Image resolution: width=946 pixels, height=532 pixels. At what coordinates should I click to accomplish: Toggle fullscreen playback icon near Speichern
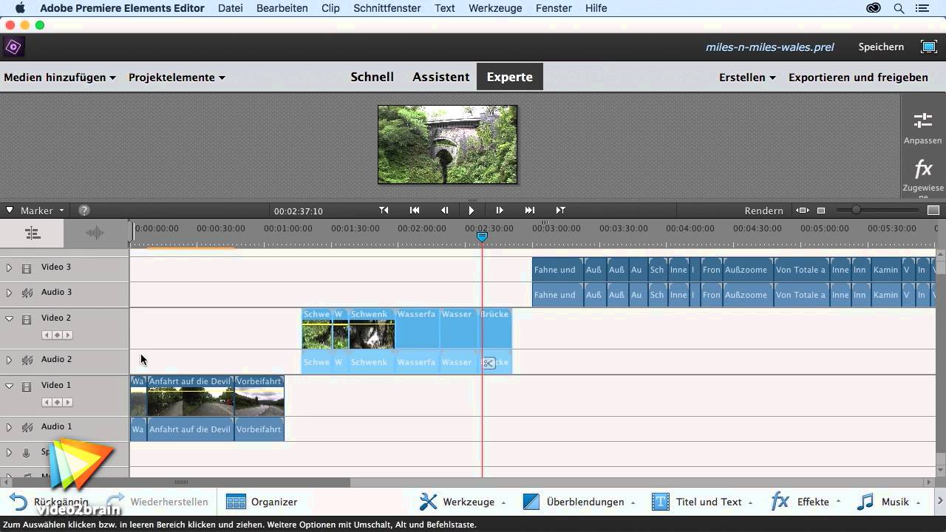click(x=929, y=47)
